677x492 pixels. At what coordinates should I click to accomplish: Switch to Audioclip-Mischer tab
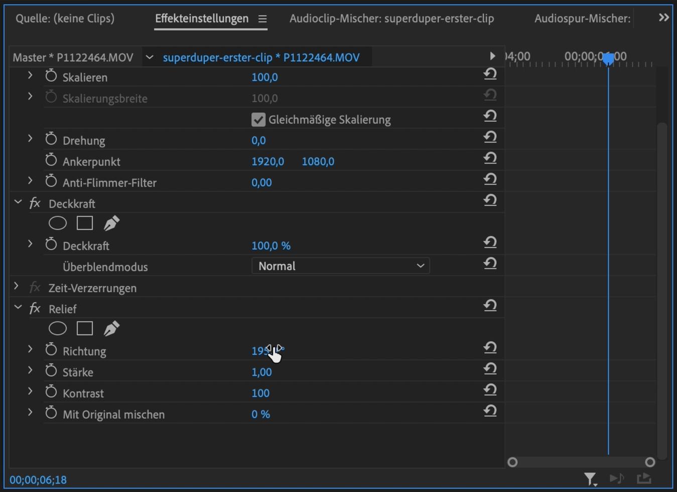tap(391, 19)
